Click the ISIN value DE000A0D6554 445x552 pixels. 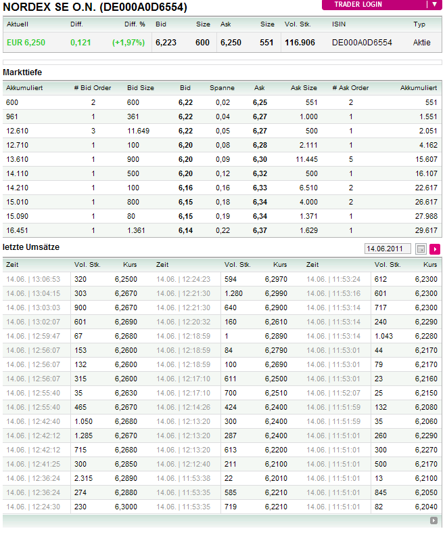362,42
